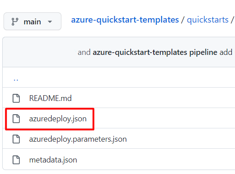Click the file icon beside metadata.json
The height and width of the screenshot is (174, 235).
[16, 160]
